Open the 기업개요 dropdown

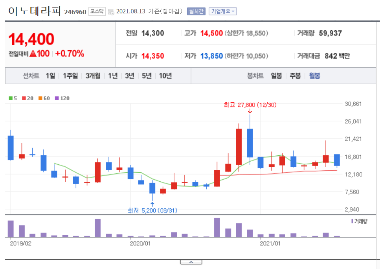coord(222,11)
